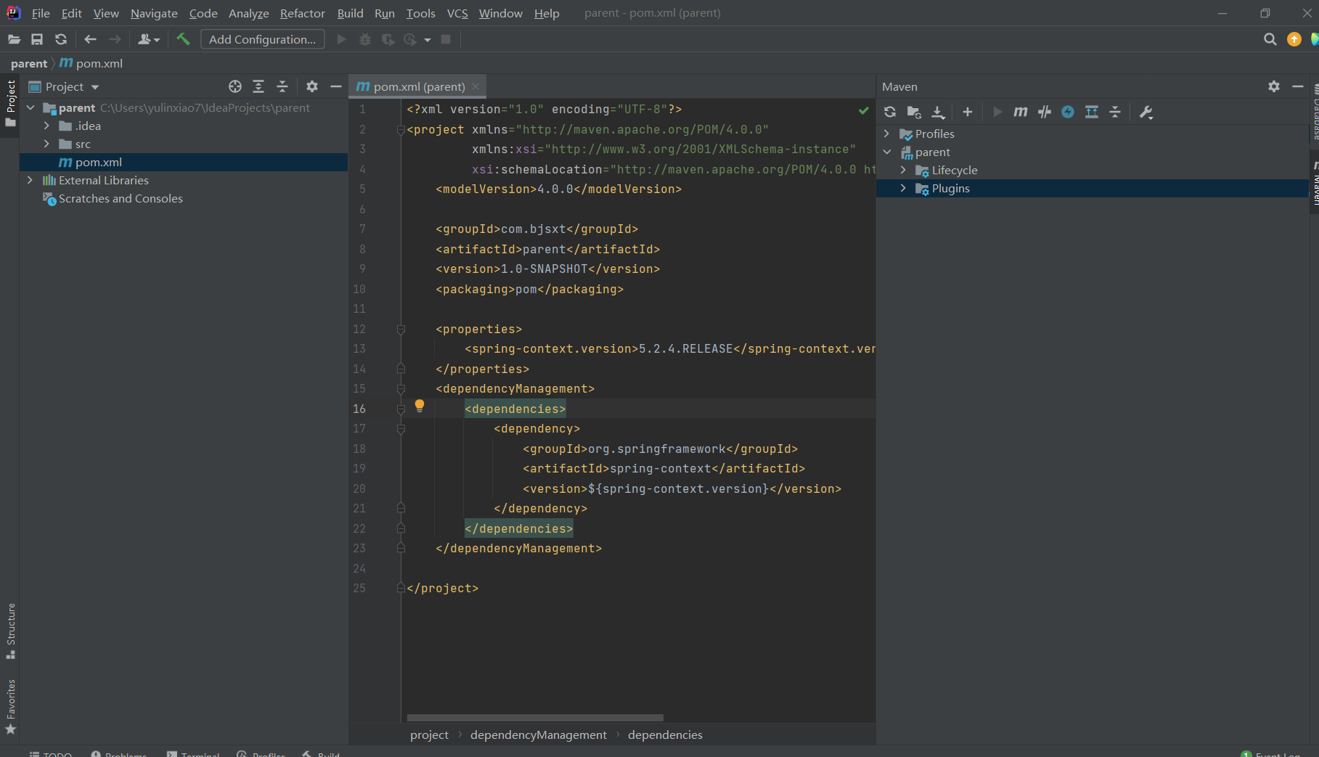Open the Navigate menu

click(x=154, y=13)
